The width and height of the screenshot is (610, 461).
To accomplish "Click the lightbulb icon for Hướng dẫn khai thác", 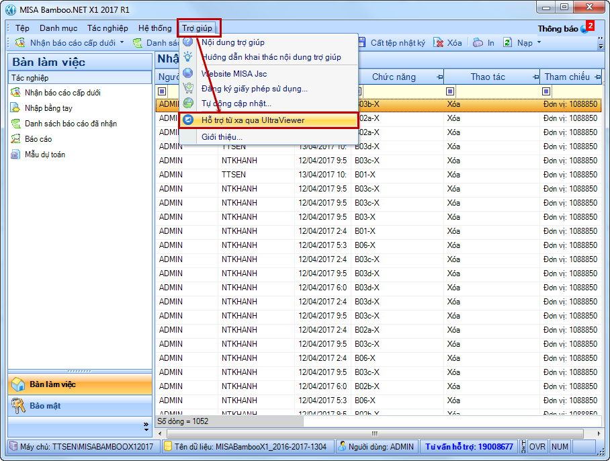I will tap(188, 57).
